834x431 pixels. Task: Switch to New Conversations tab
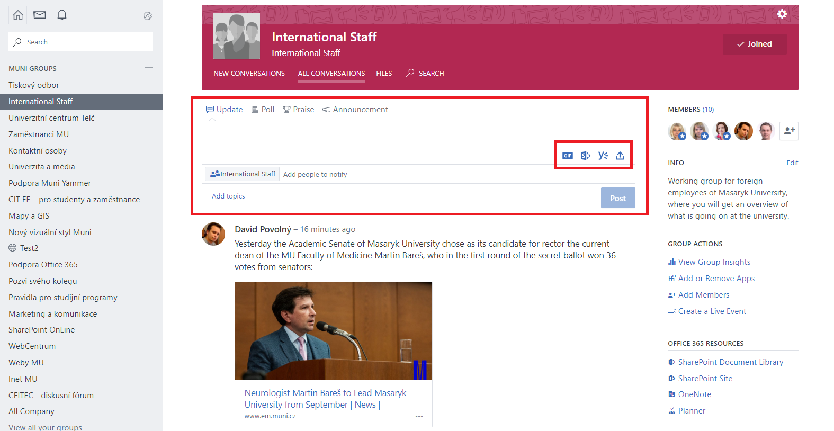(x=249, y=74)
